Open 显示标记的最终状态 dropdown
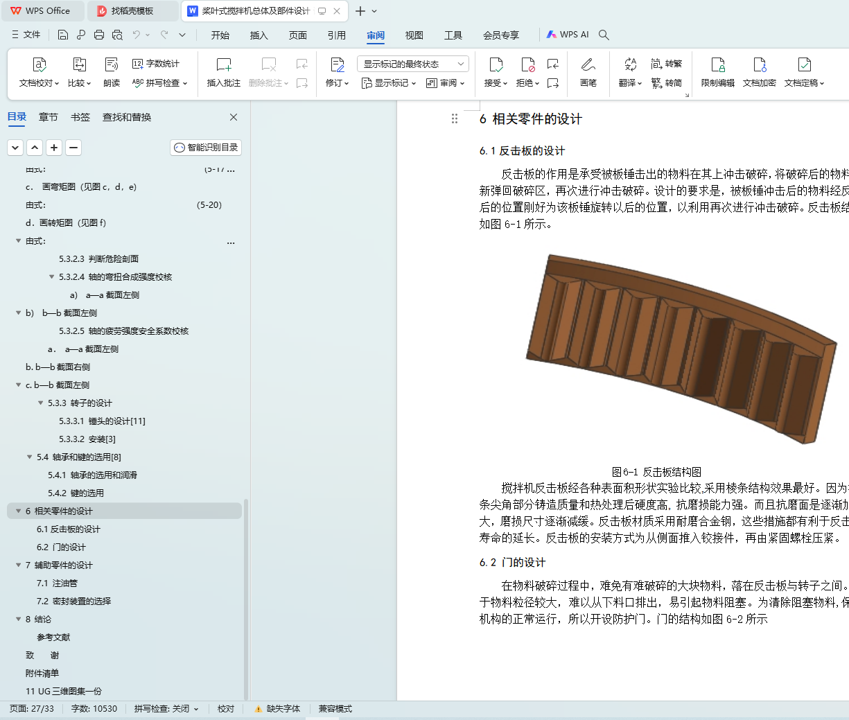849x720 pixels. 413,64
